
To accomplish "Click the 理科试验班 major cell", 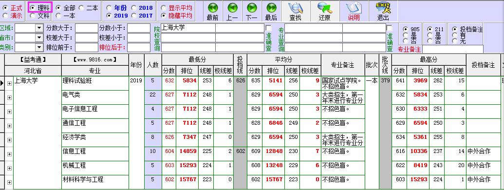I will (x=95, y=83).
